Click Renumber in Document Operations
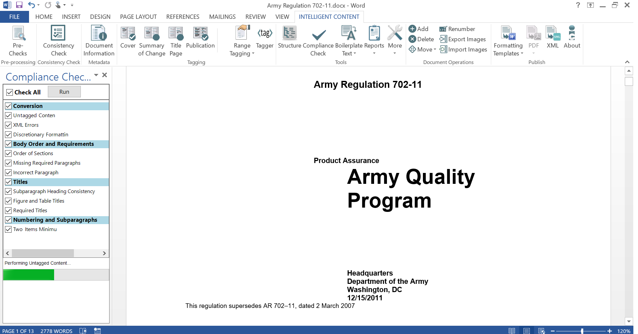 pyautogui.click(x=457, y=29)
